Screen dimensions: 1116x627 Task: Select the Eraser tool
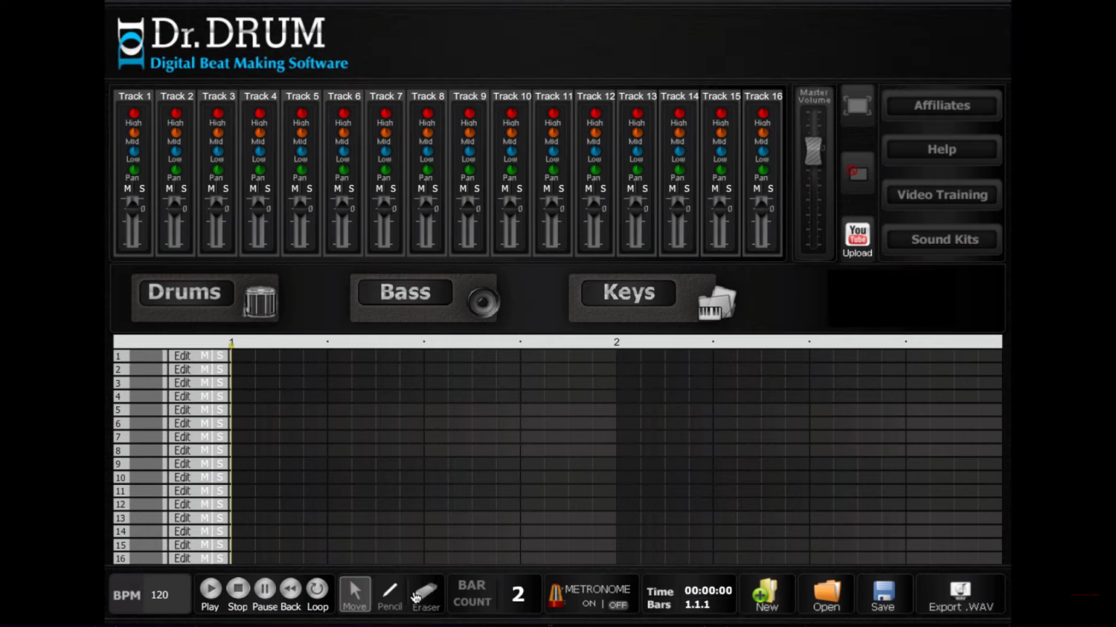(x=425, y=594)
